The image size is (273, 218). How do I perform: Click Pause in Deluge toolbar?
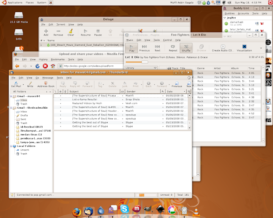pos(98,33)
